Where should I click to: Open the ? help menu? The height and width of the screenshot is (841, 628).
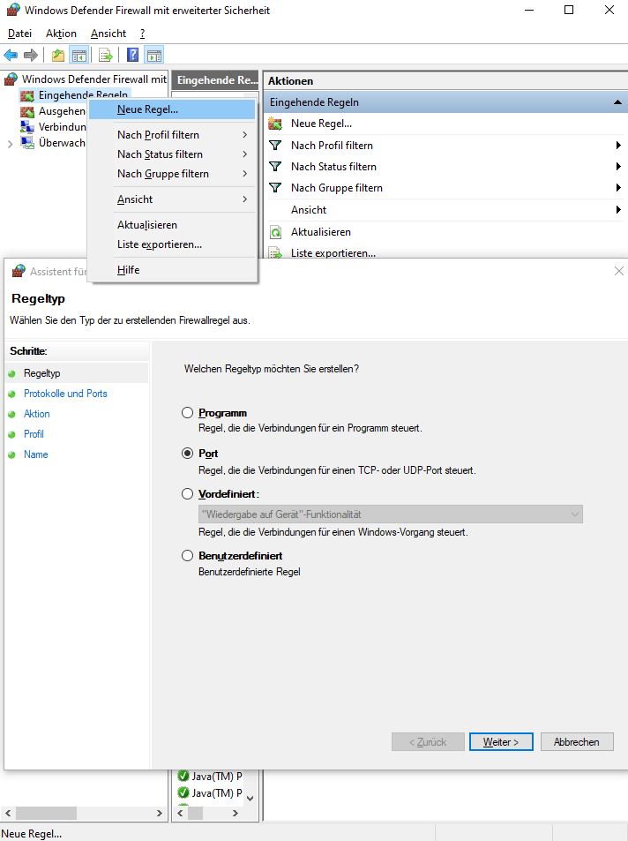tap(142, 34)
